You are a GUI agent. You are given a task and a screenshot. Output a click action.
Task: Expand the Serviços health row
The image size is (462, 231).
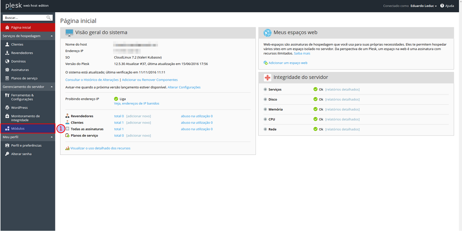(265, 89)
